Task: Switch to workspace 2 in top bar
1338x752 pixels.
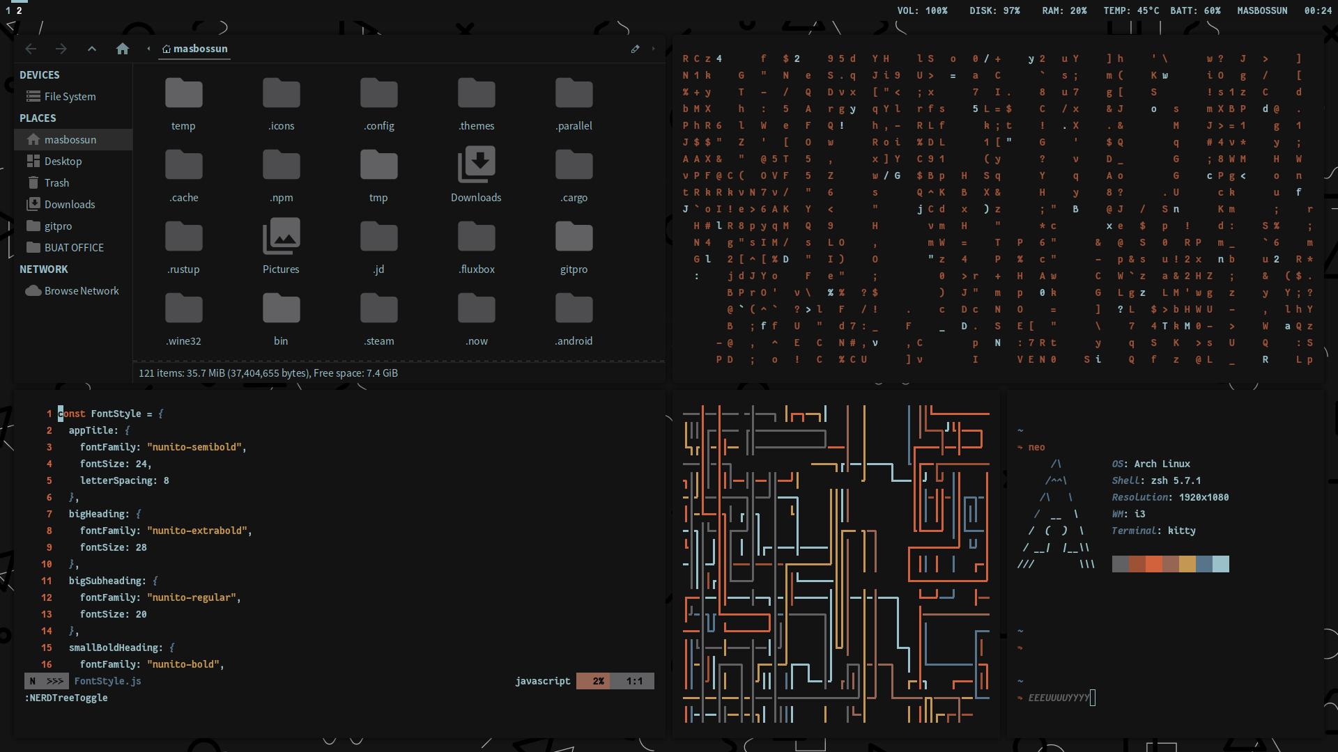Action: point(20,10)
